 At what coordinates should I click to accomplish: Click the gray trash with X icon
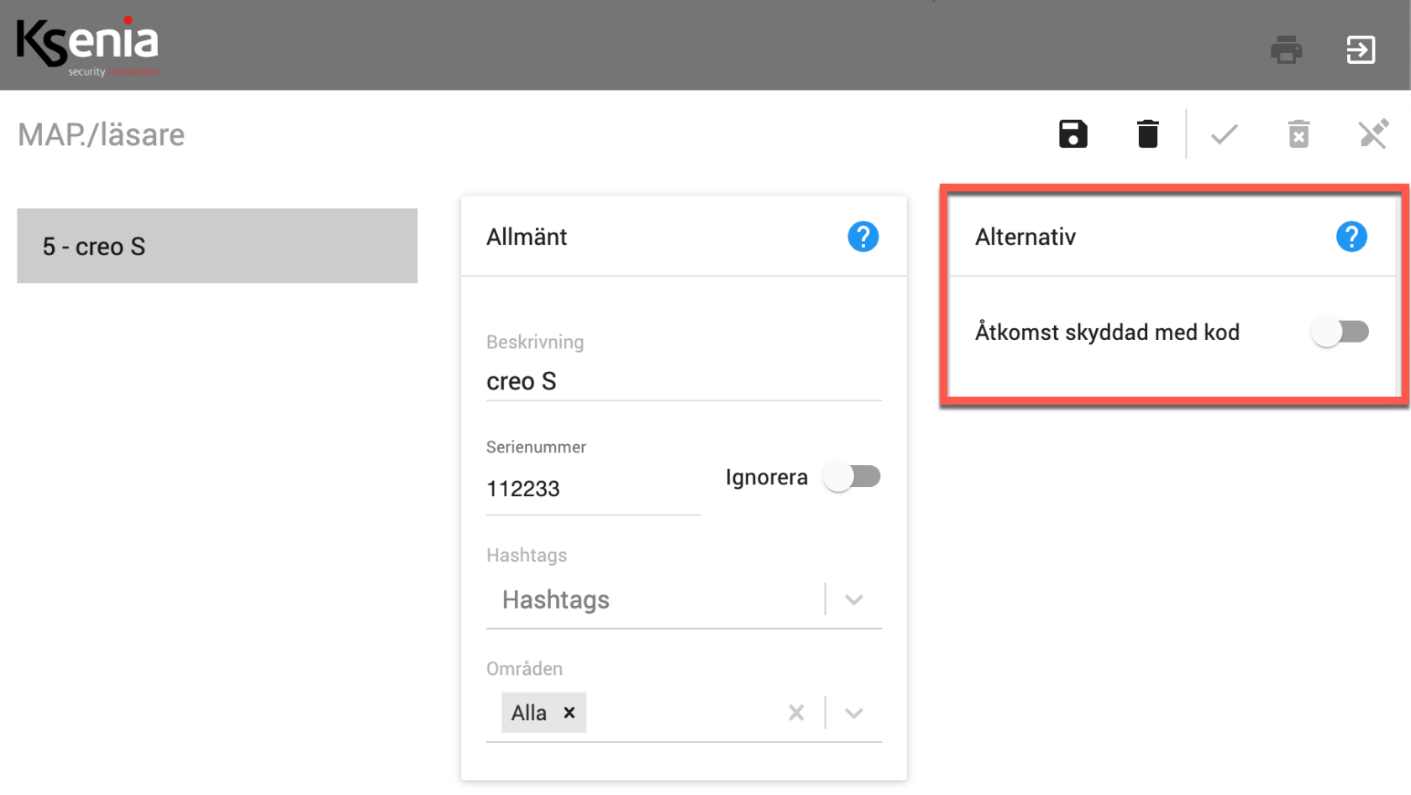[x=1298, y=134]
